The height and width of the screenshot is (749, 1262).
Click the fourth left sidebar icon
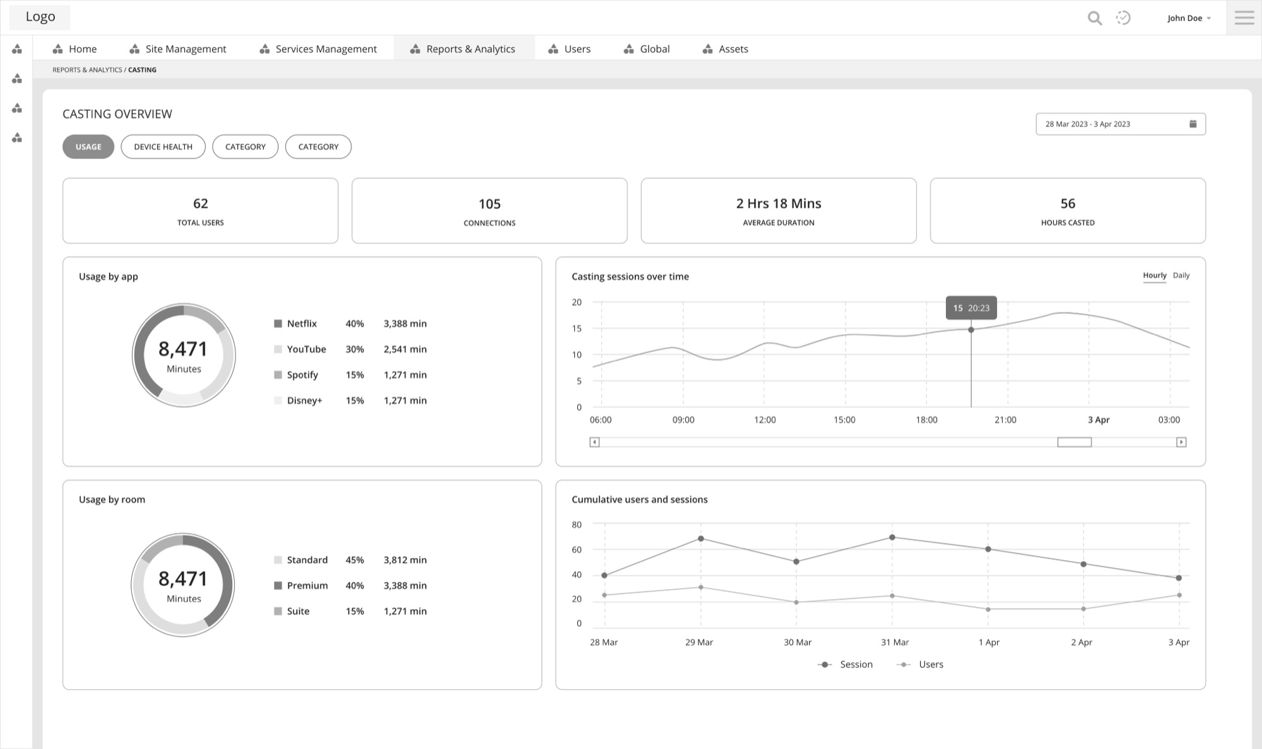tap(17, 137)
